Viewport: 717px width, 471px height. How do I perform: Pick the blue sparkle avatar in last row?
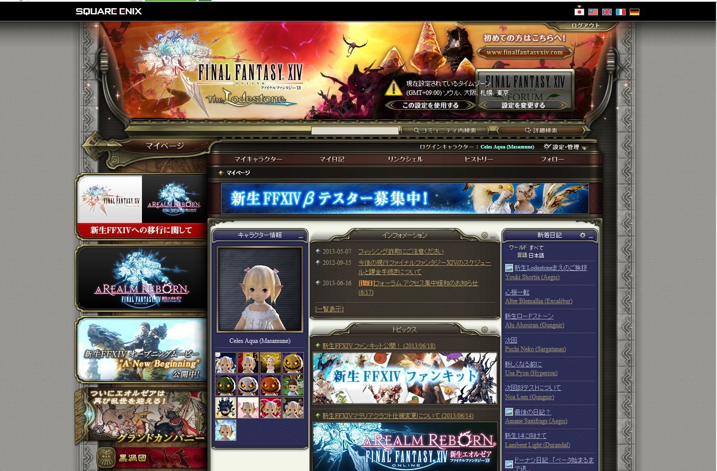pyautogui.click(x=225, y=430)
